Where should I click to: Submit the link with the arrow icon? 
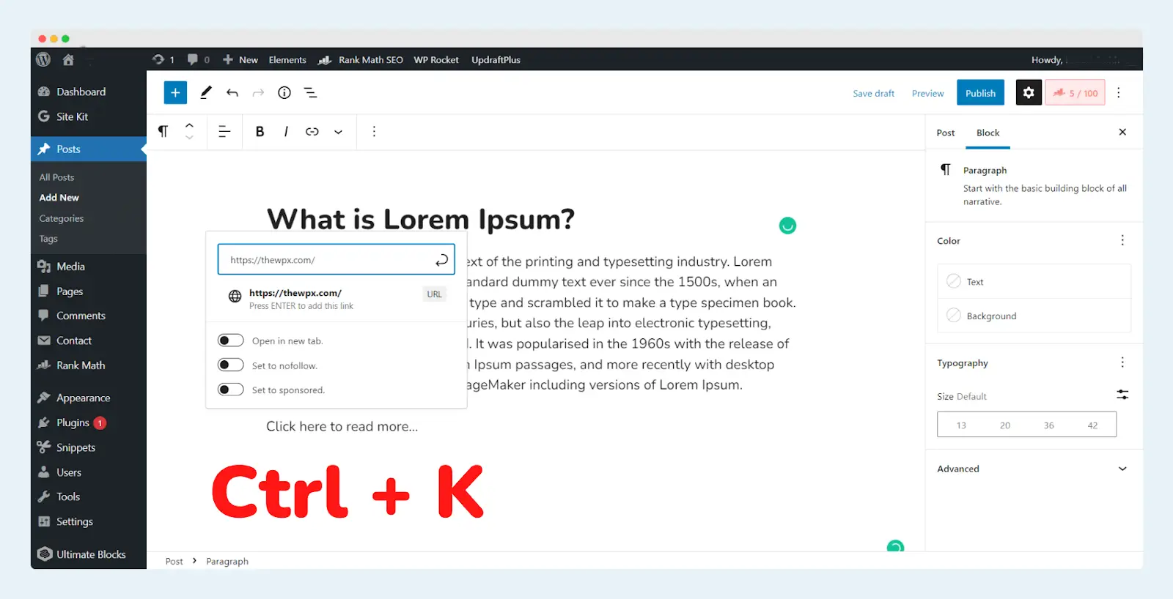pos(441,260)
